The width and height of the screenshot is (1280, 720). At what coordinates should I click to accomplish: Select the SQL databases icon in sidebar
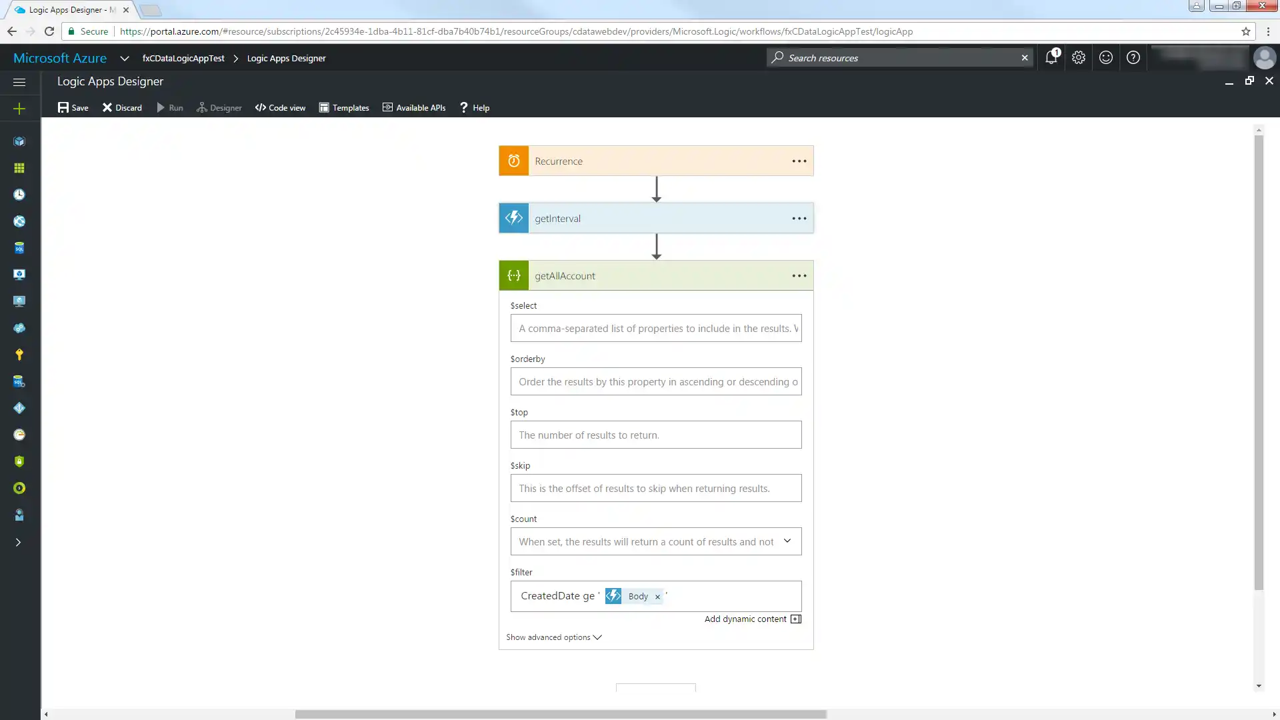[19, 247]
